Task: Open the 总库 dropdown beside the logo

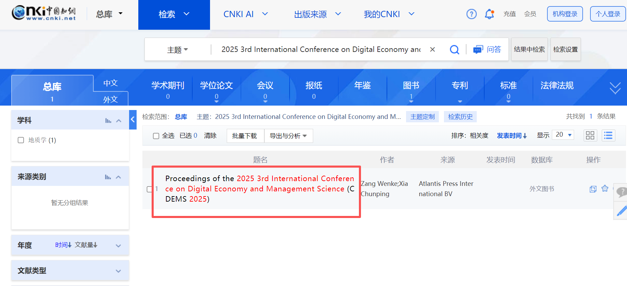Action: coord(109,14)
